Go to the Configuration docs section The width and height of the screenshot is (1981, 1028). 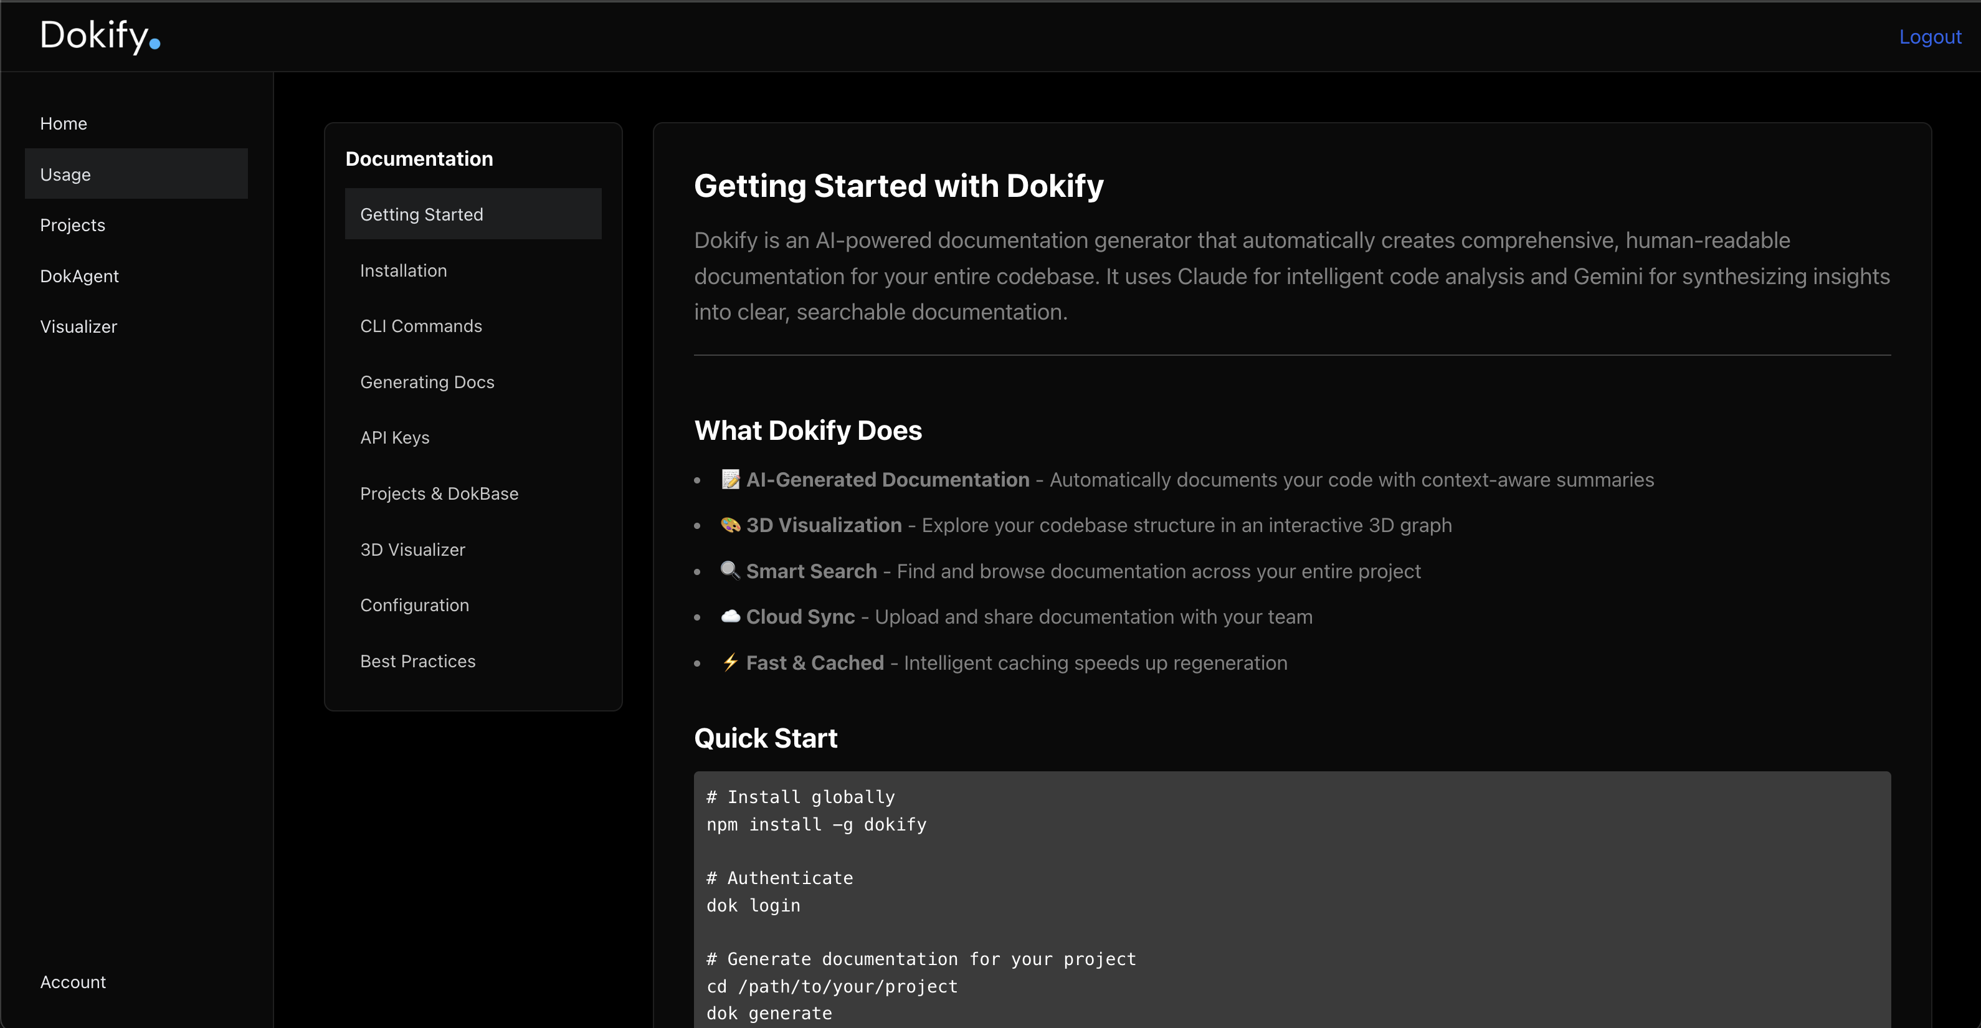[414, 605]
